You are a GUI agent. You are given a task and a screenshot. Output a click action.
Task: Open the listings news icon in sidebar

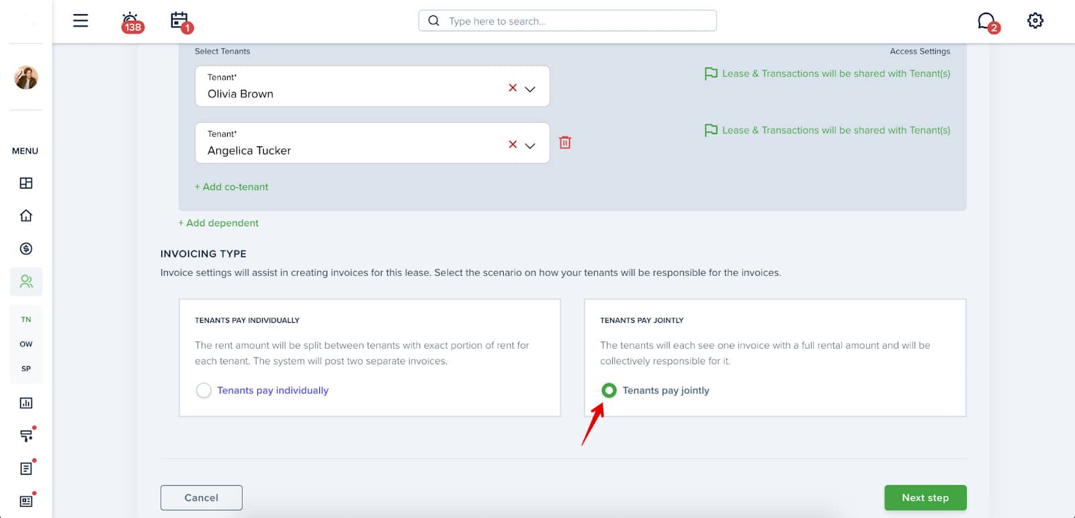[26, 501]
